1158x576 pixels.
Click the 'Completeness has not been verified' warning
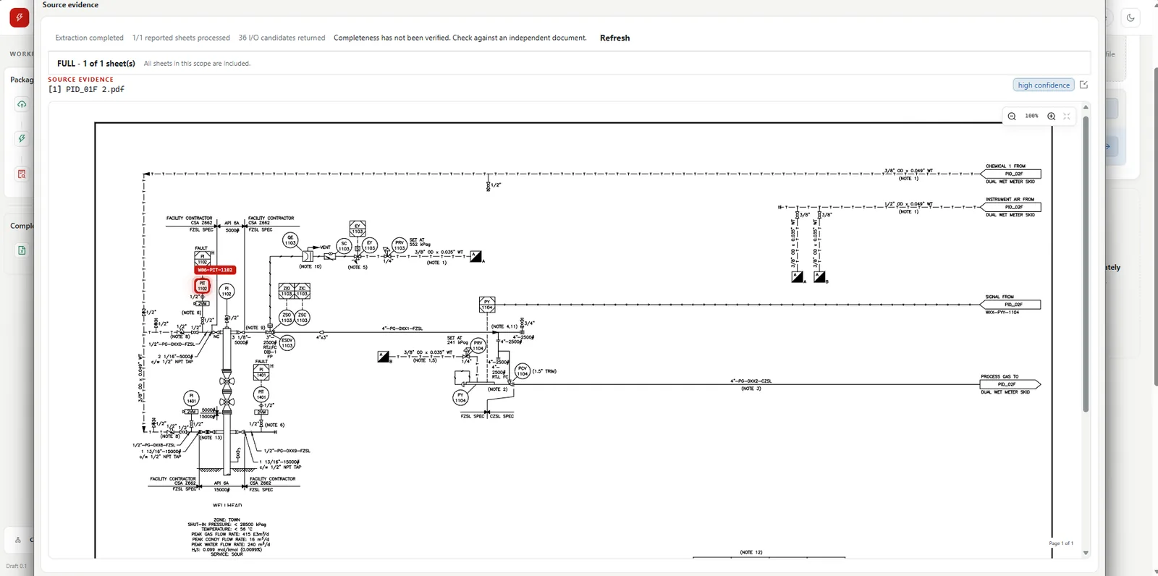coord(460,38)
